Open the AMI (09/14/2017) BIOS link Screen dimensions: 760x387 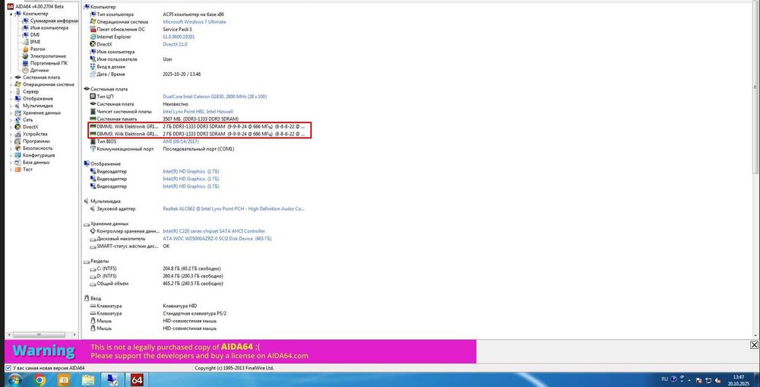[x=181, y=141]
